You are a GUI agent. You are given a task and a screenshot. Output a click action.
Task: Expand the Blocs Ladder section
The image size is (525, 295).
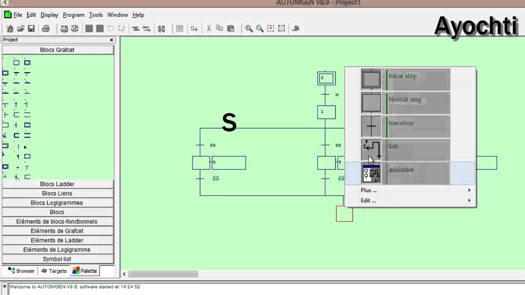[57, 184]
